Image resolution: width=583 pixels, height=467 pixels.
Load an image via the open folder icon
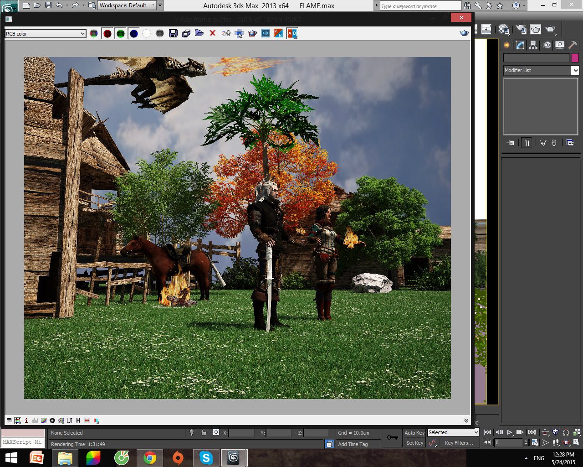click(x=199, y=33)
